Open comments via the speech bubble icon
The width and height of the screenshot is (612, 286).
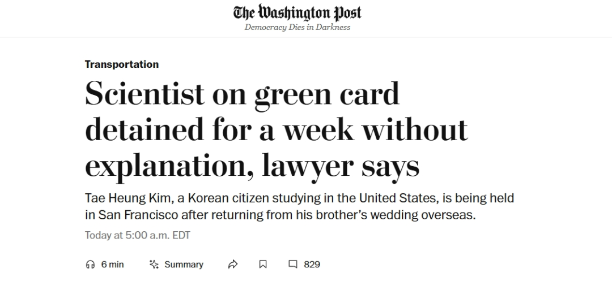(x=293, y=265)
